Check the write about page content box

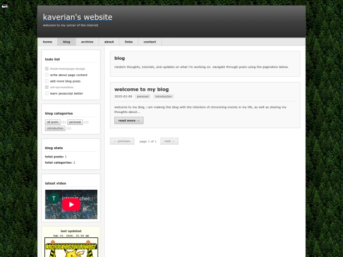pos(46,75)
